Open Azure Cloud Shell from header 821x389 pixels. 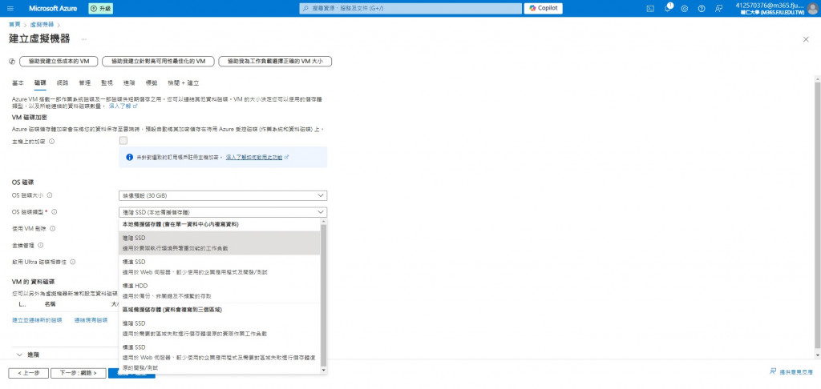coord(650,8)
